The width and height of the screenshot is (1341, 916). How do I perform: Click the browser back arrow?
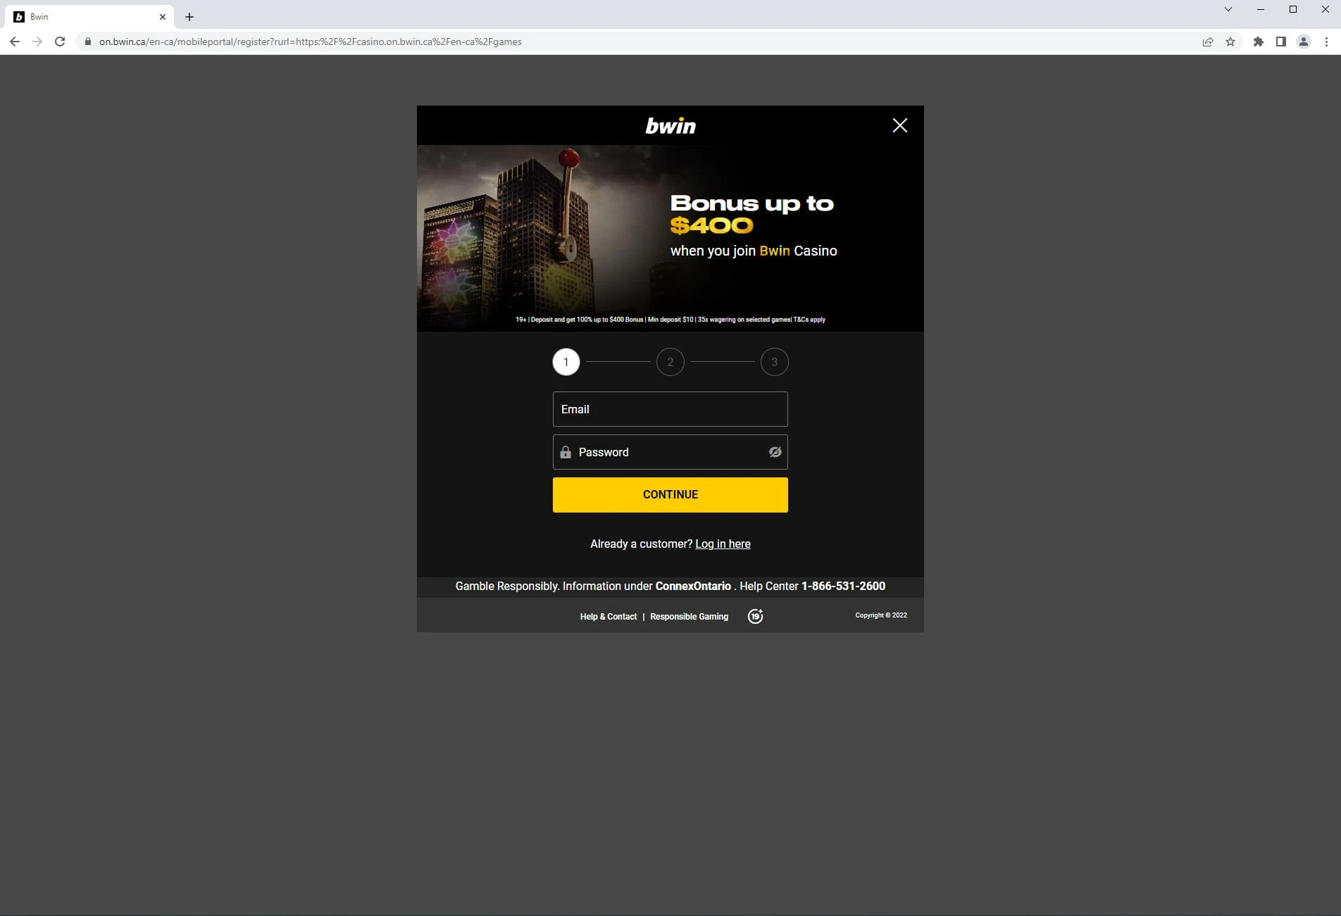click(x=15, y=42)
